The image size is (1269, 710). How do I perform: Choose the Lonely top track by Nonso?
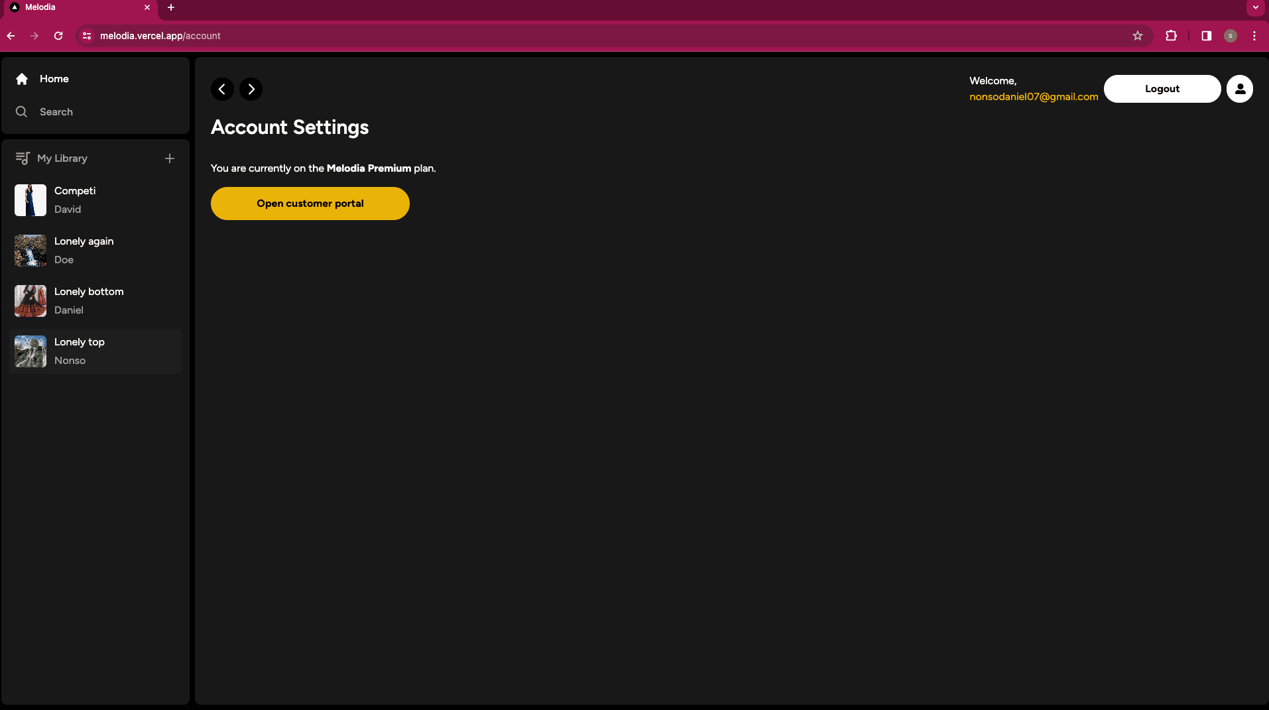click(80, 351)
